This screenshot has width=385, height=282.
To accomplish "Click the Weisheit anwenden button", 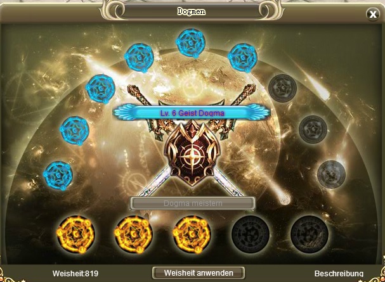I will click(x=199, y=273).
